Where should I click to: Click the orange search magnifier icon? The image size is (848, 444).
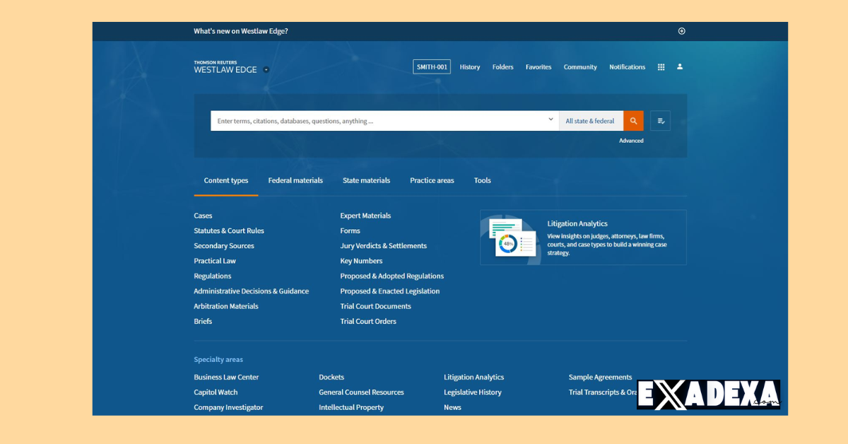click(633, 120)
